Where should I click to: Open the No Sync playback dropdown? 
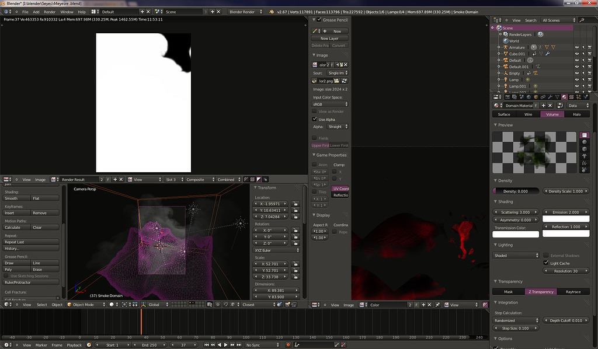tap(262, 345)
